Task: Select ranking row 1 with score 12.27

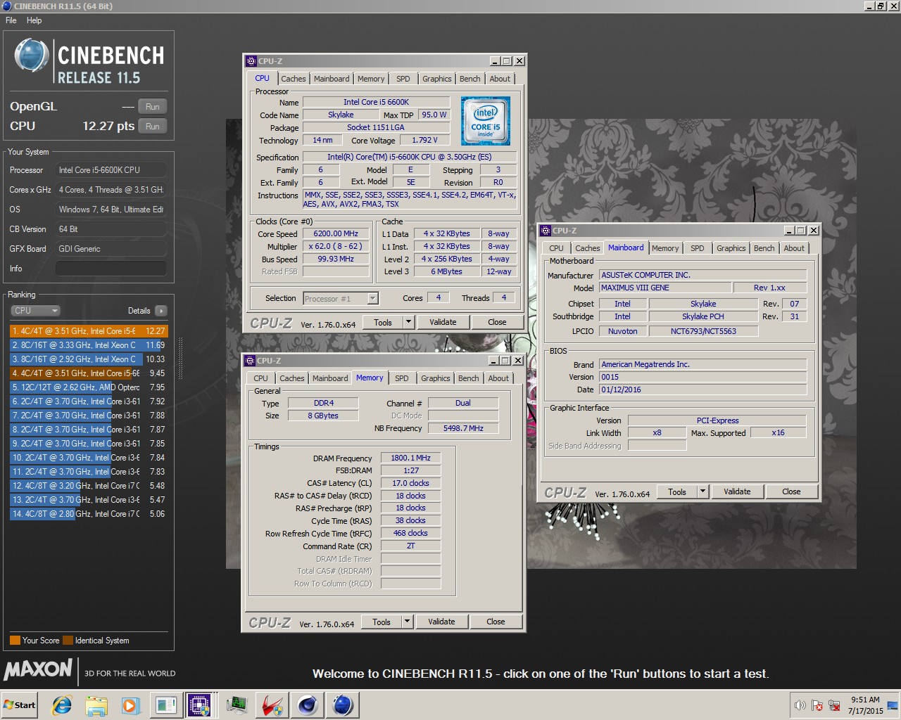Action: 89,331
